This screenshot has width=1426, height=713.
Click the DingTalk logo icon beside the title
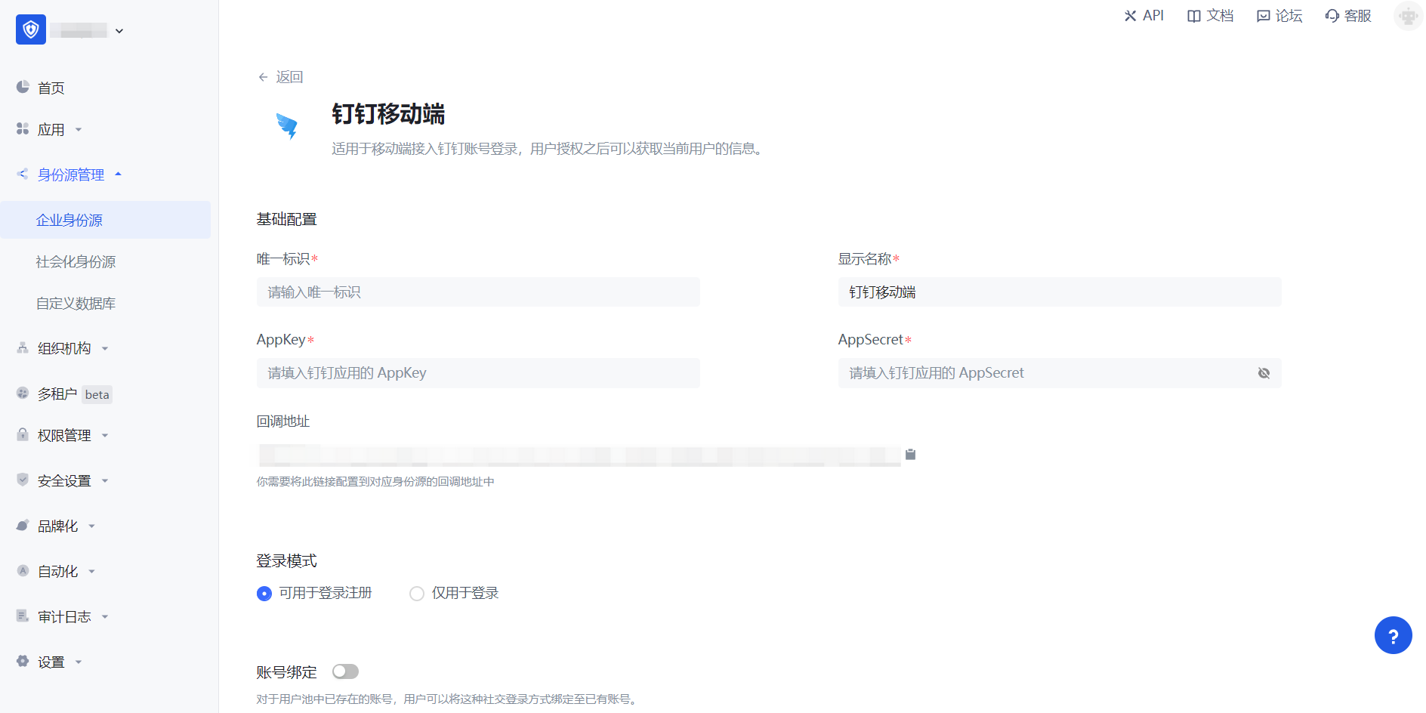[287, 126]
